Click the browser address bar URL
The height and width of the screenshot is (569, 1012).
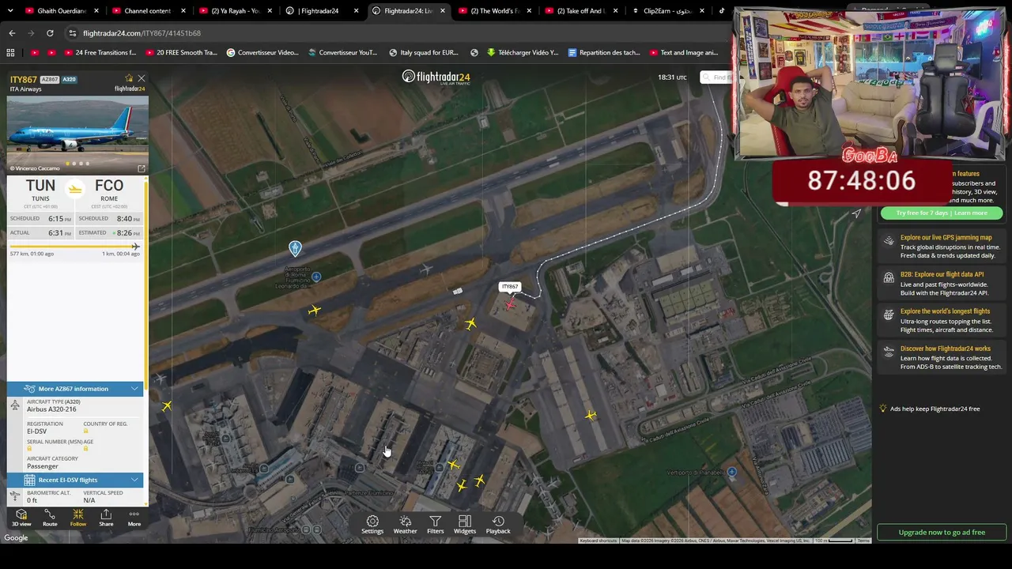(x=142, y=33)
